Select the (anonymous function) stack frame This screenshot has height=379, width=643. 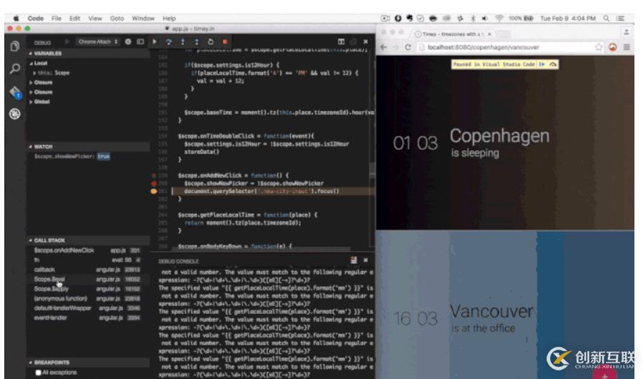tap(87, 298)
